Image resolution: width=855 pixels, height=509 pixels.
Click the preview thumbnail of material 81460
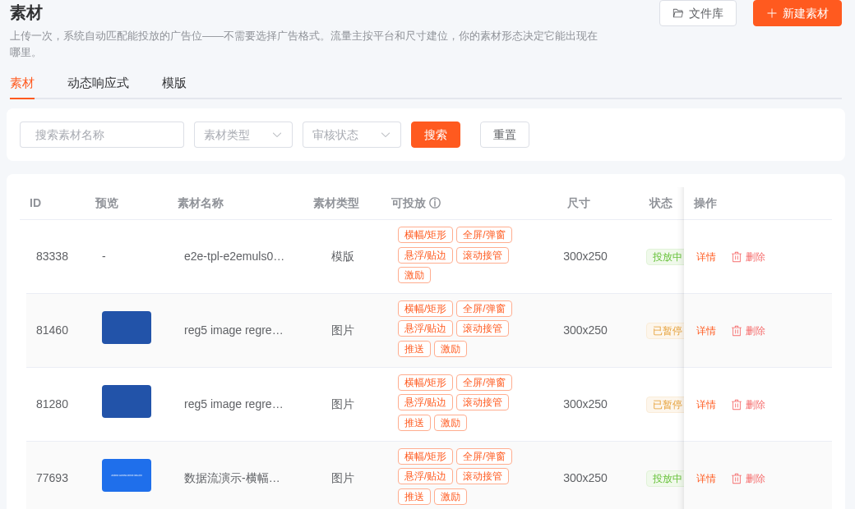coord(127,328)
